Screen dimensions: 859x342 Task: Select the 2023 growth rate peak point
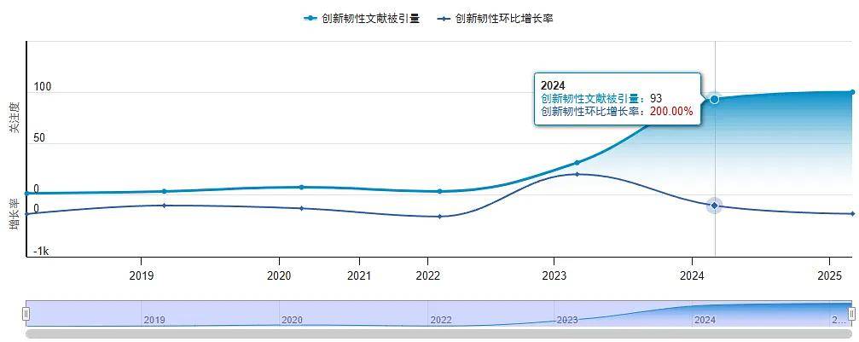577,174
